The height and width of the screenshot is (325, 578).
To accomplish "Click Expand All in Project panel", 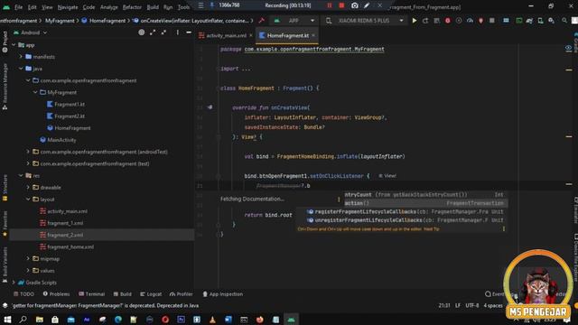I will [x=153, y=32].
